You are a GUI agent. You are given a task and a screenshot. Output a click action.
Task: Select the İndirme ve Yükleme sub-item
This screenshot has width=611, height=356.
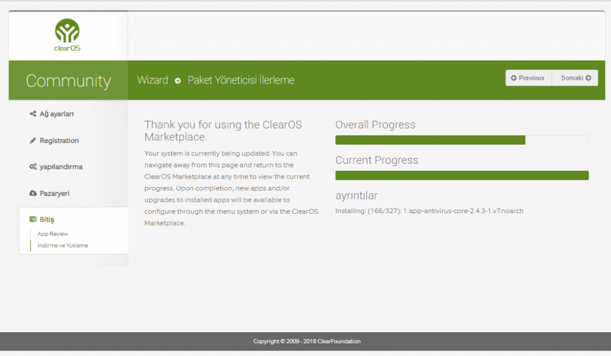[x=63, y=245]
